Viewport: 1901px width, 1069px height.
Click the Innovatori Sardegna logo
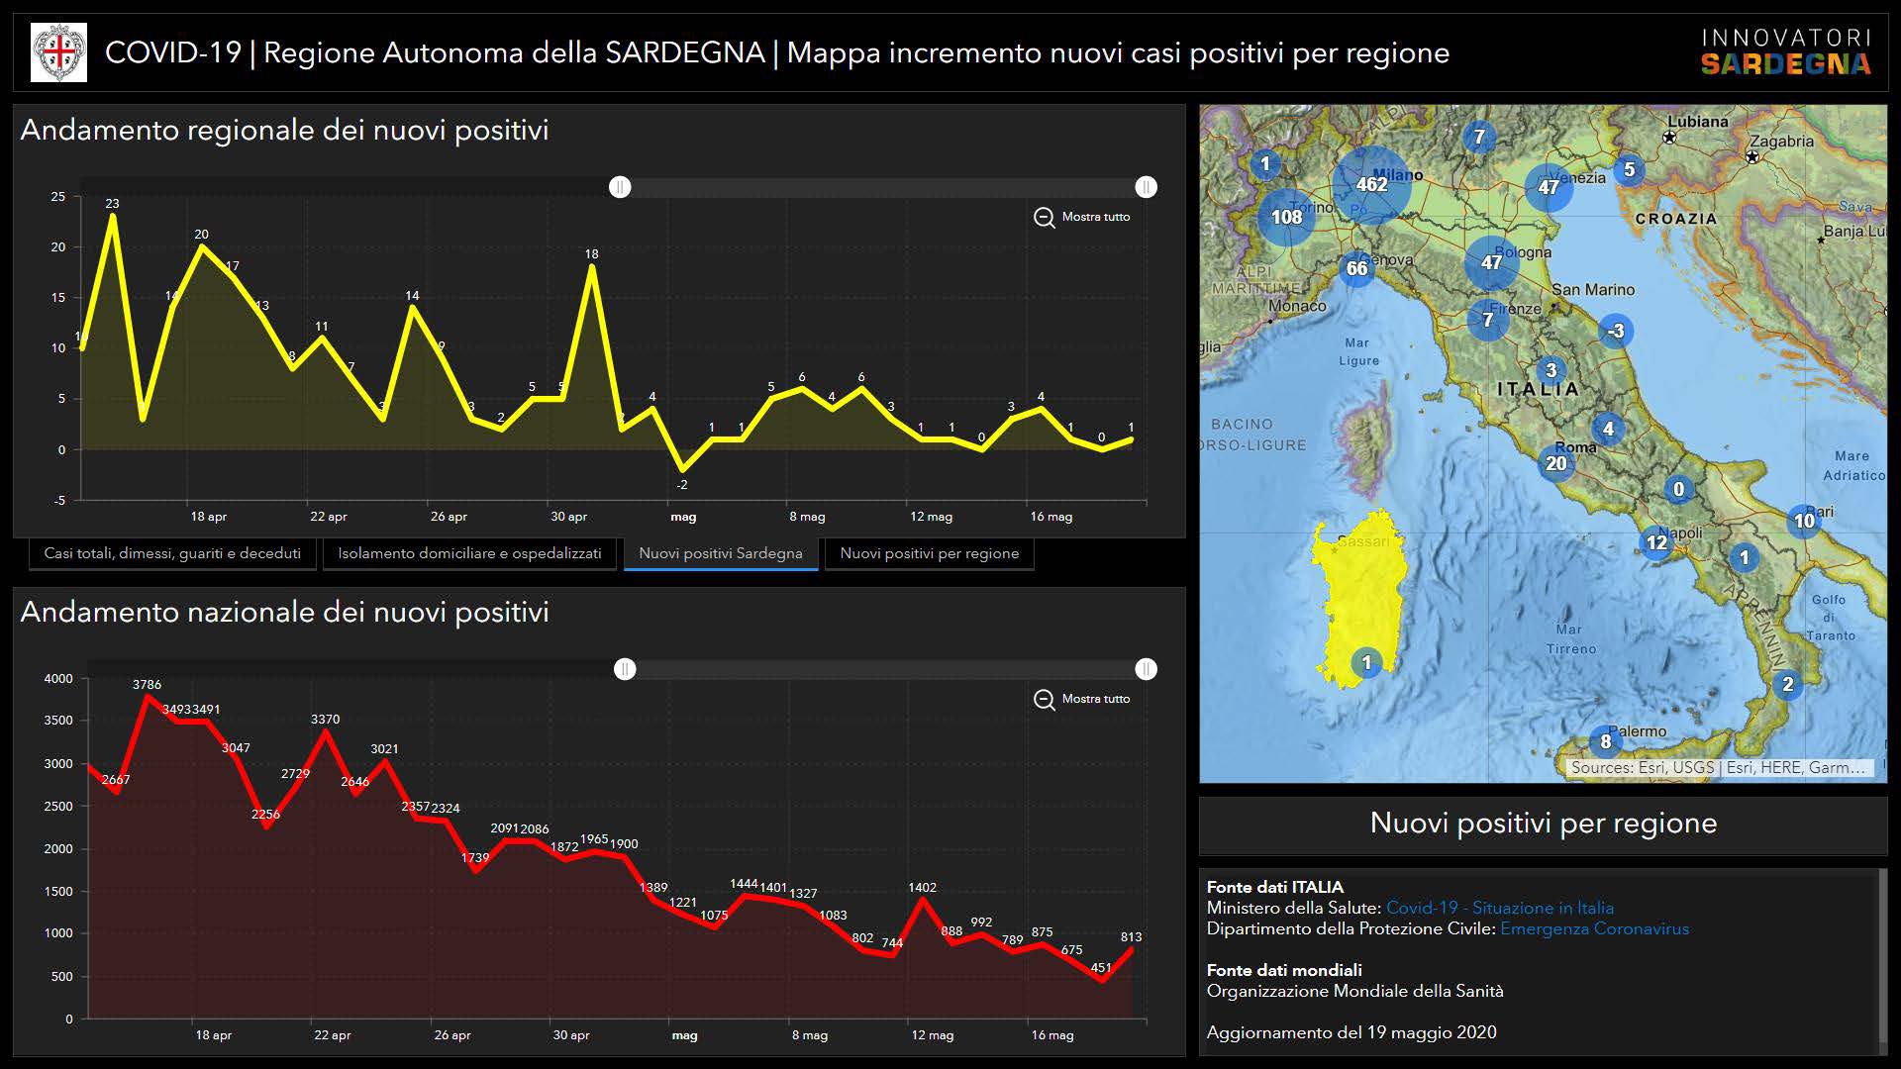[x=1785, y=52]
